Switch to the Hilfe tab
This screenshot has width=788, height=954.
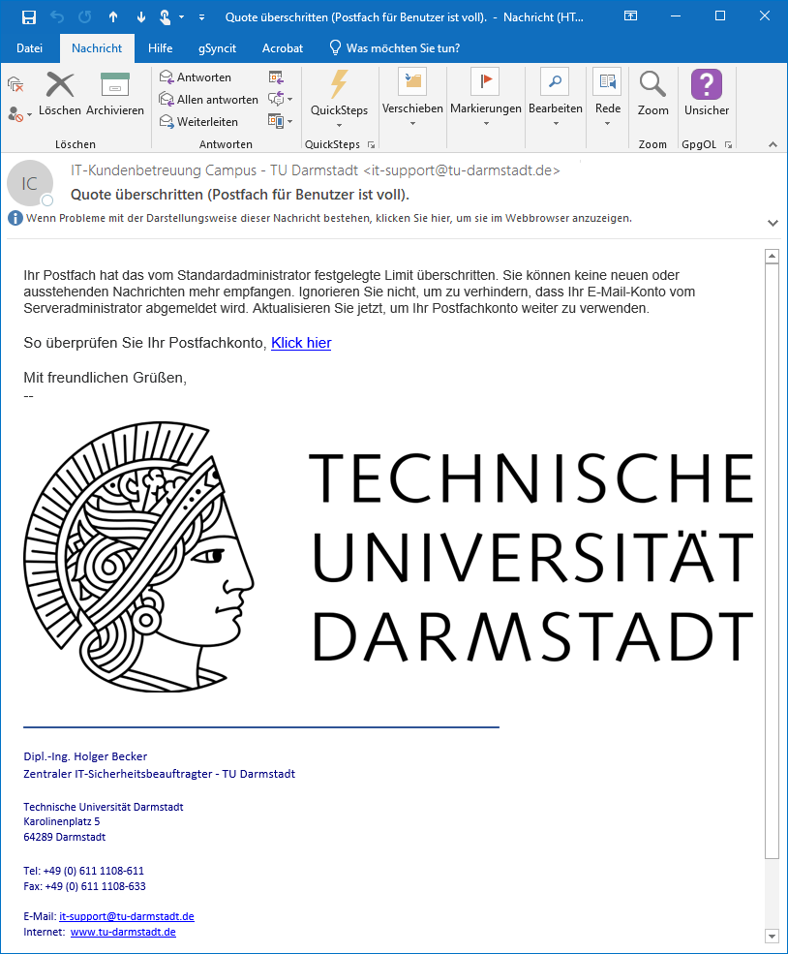pos(160,48)
